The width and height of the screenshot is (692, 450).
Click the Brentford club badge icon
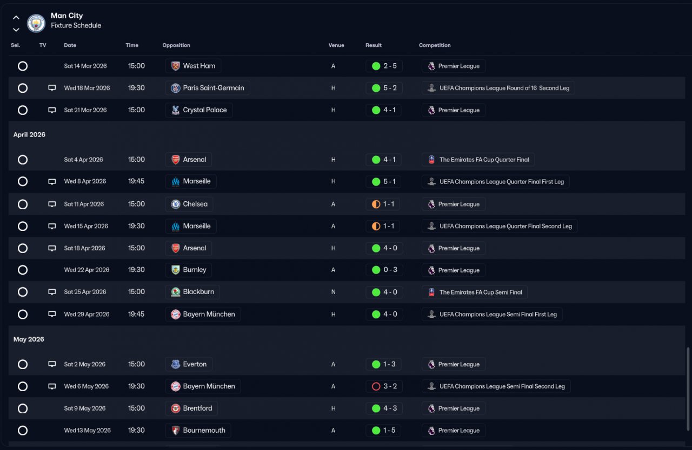[x=175, y=408]
